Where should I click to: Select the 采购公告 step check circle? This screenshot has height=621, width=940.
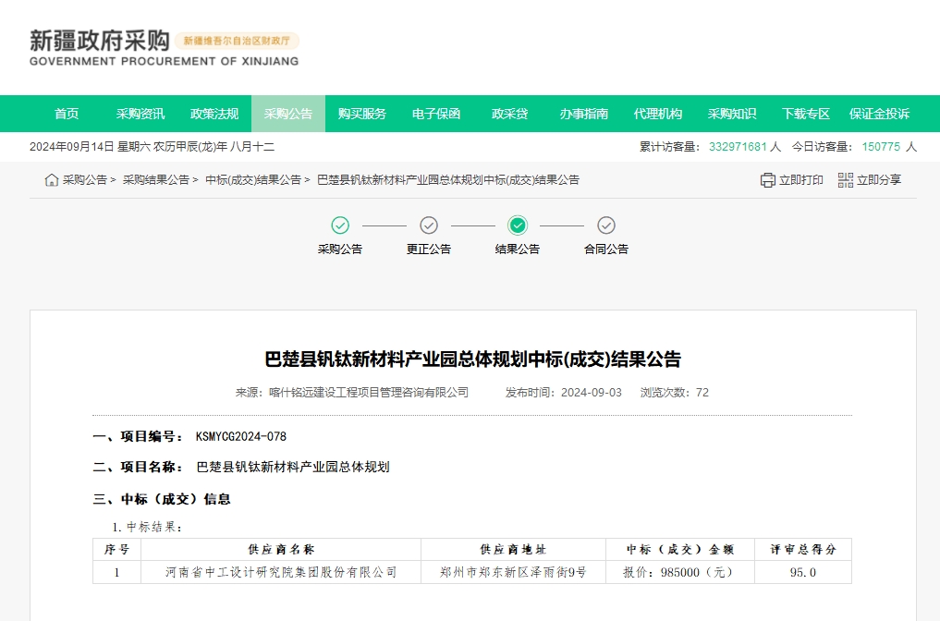coord(340,225)
